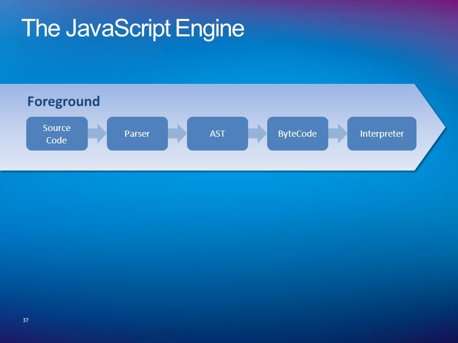Click the AST box
Screen dimensions: 458x343
[x=218, y=133]
